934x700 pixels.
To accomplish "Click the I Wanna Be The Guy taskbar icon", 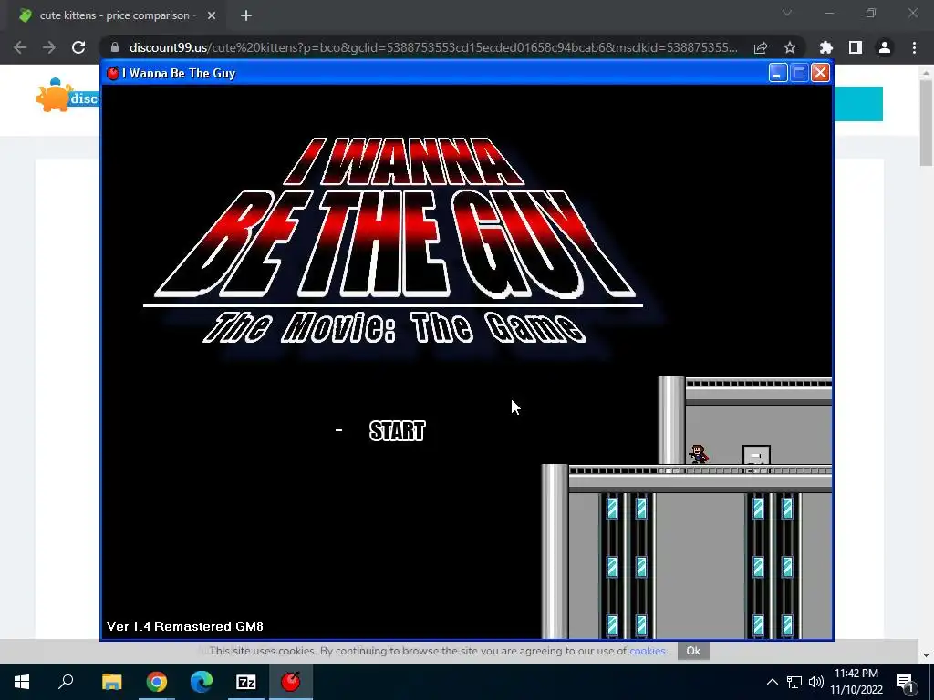I will click(291, 682).
